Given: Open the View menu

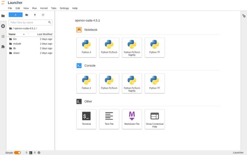Looking at the screenshot, I should [x=26, y=8].
